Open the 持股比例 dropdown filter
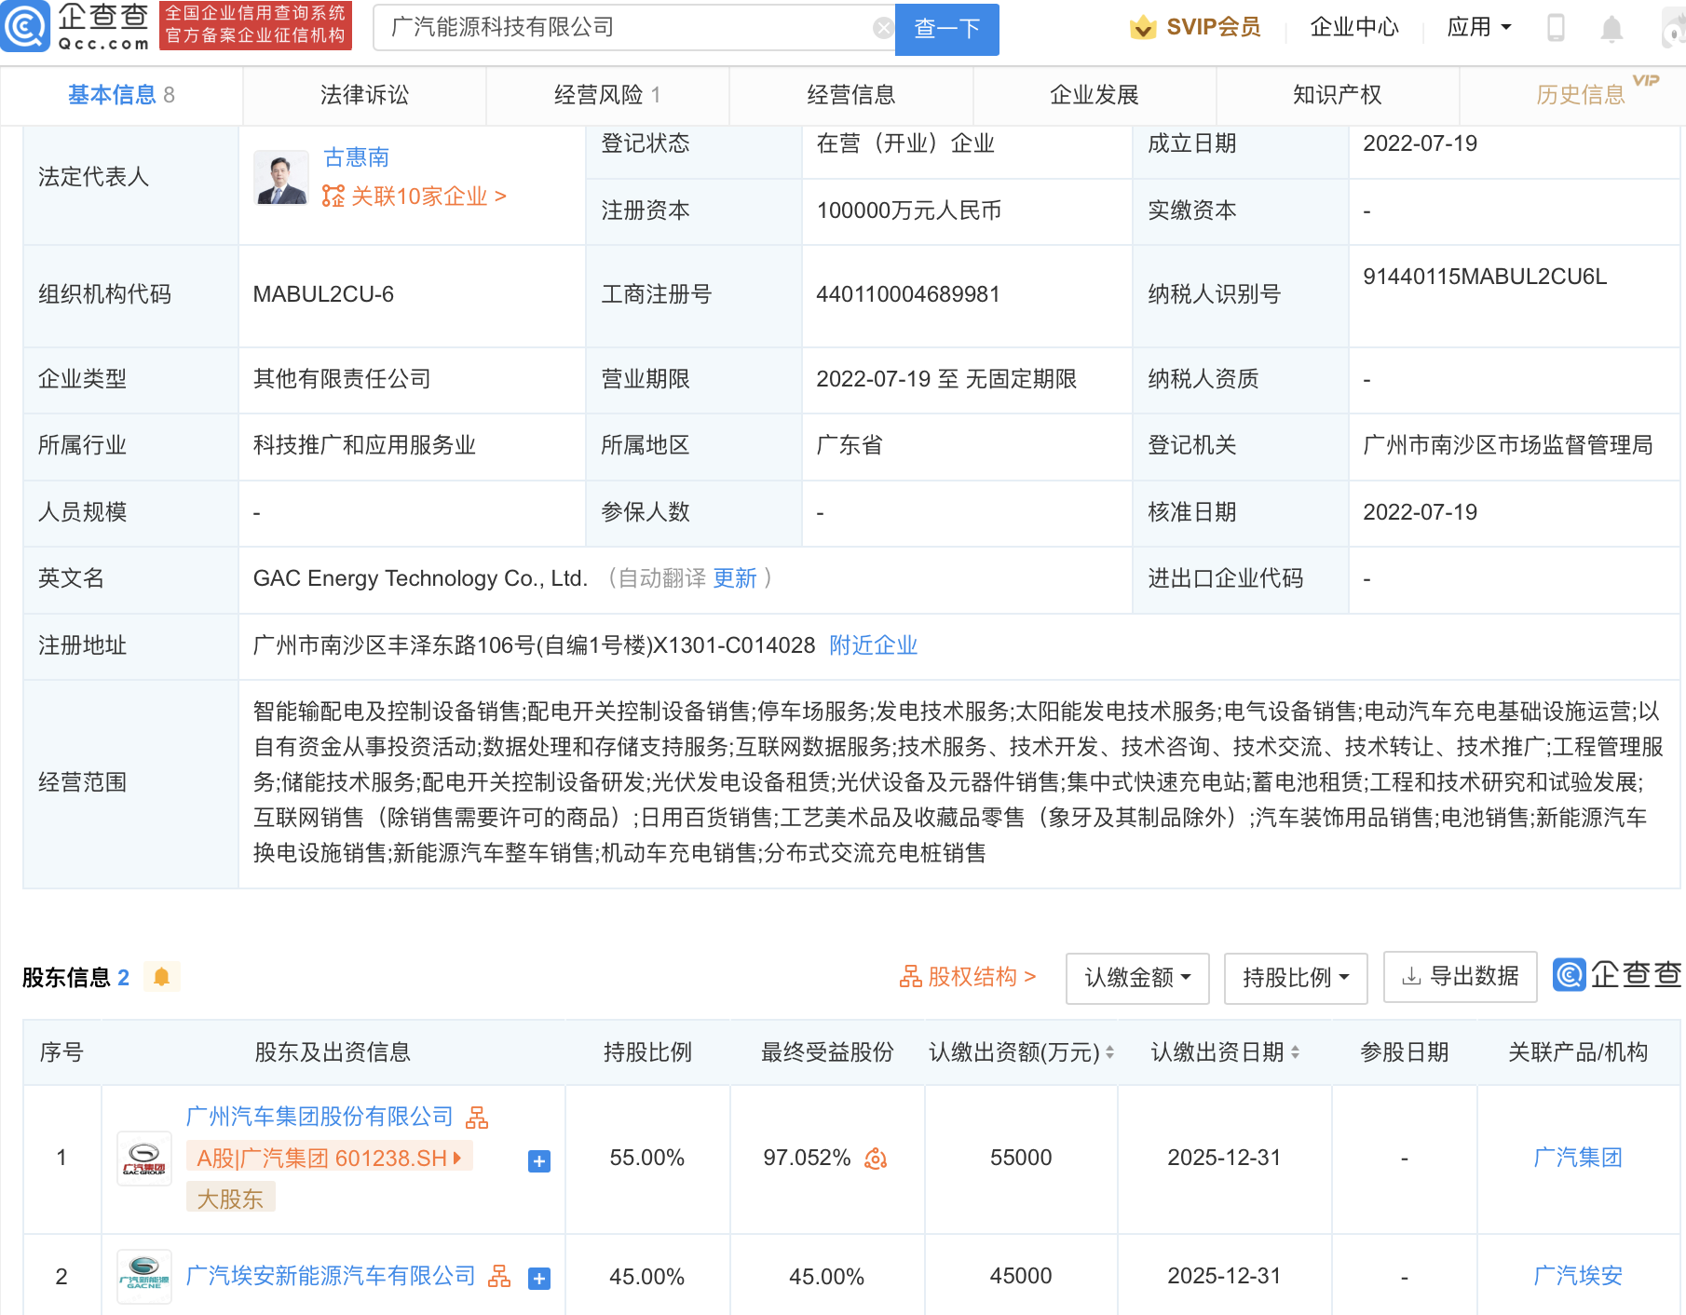 tap(1295, 977)
